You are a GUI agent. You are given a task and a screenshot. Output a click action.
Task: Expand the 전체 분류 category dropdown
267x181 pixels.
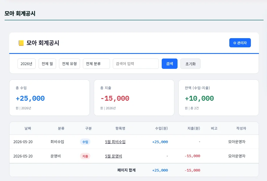coord(96,64)
